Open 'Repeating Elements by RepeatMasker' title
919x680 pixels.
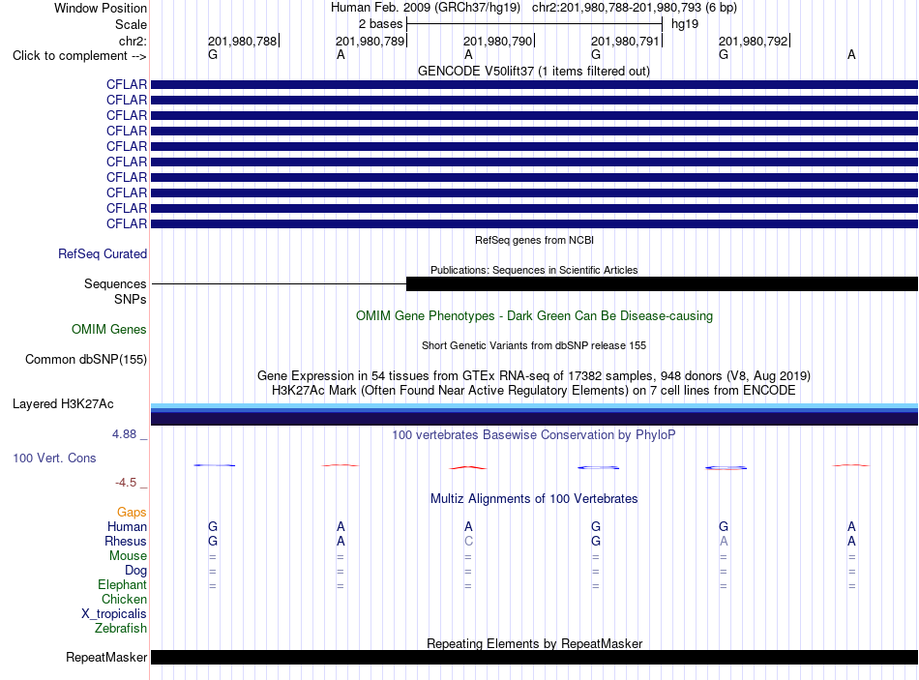(x=534, y=643)
